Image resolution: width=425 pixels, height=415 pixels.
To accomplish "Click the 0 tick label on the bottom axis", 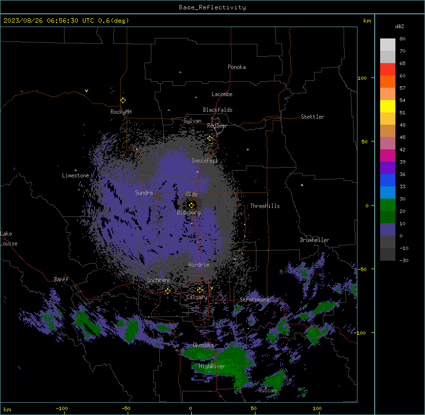I will 190,408.
